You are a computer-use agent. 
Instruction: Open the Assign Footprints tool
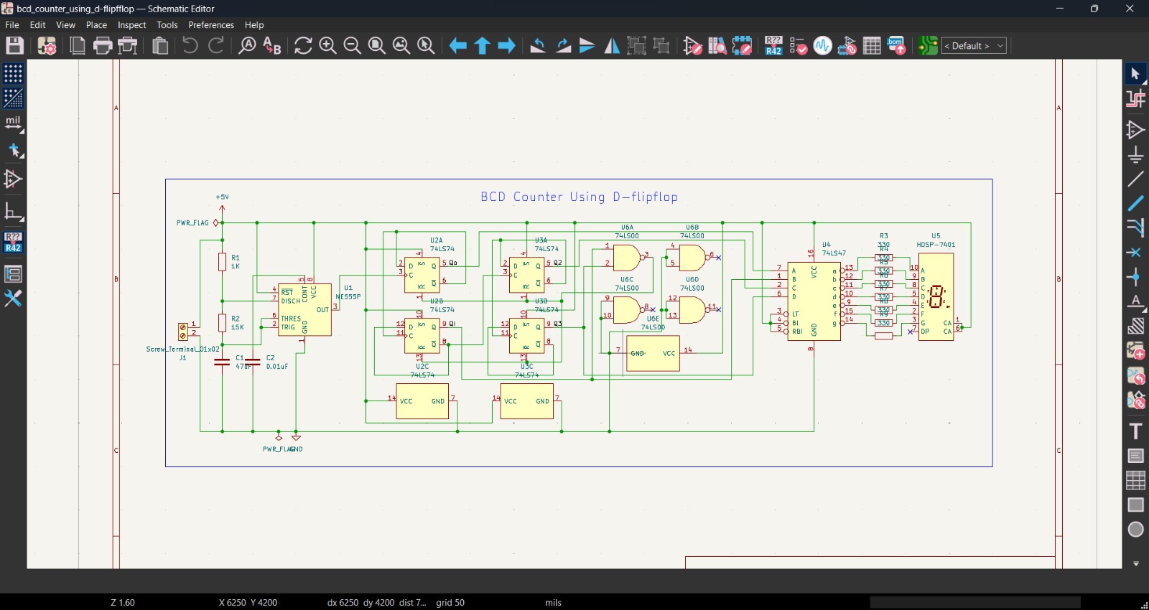[847, 46]
